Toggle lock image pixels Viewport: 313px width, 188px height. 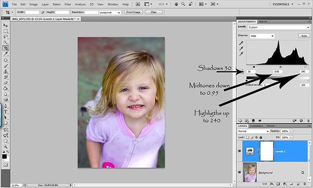[x=252, y=138]
